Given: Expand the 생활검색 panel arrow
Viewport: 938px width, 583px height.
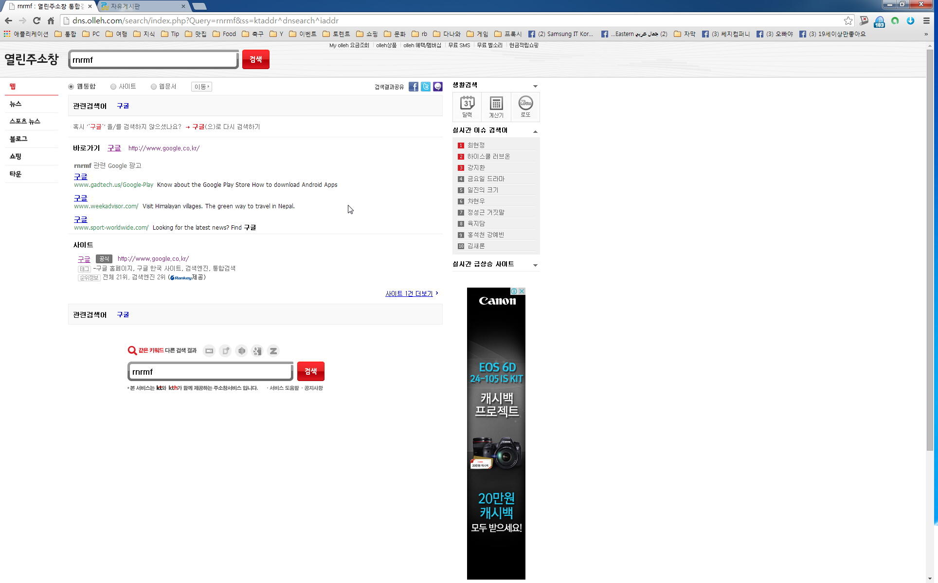Looking at the screenshot, I should (x=535, y=86).
